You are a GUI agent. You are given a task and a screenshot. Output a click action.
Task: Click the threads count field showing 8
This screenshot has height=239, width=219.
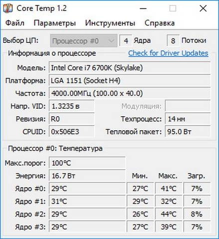(x=173, y=40)
